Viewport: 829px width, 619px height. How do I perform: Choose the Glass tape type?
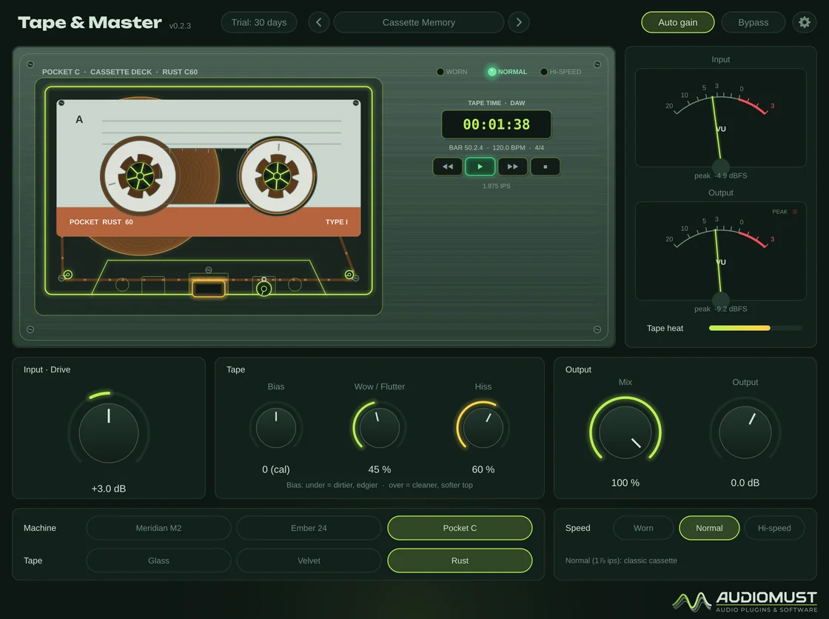[158, 561]
